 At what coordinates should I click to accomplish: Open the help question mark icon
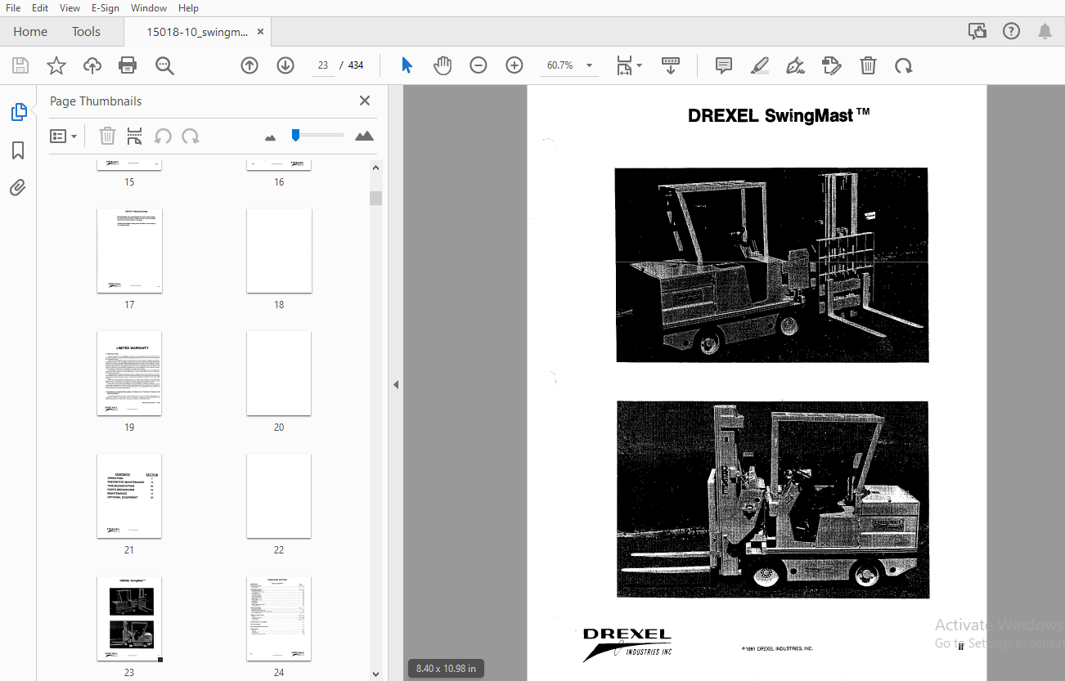pos(1011,32)
